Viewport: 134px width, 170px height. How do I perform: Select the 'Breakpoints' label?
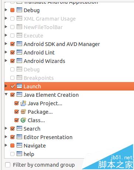click(x=39, y=78)
